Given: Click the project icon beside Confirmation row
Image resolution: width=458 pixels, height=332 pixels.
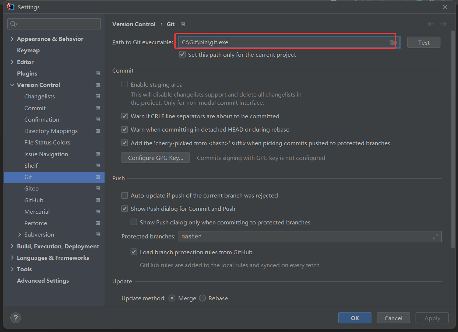Looking at the screenshot, I should pos(98,119).
